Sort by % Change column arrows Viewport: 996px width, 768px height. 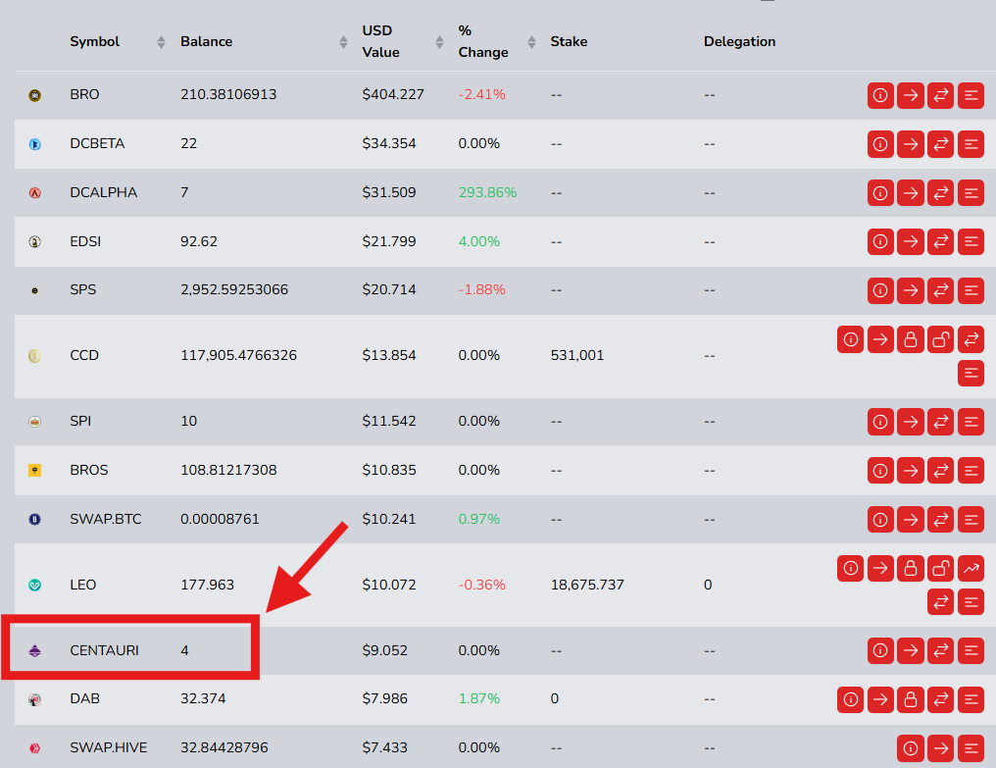pyautogui.click(x=531, y=42)
